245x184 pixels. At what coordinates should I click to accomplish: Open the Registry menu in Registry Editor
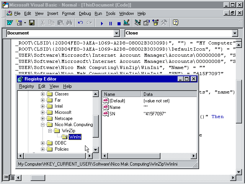pos(26,86)
